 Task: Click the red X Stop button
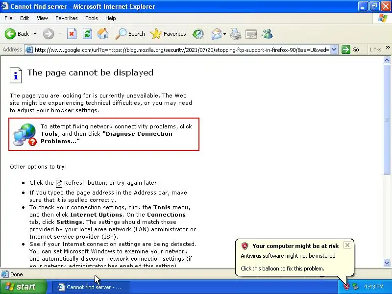(x=72, y=34)
